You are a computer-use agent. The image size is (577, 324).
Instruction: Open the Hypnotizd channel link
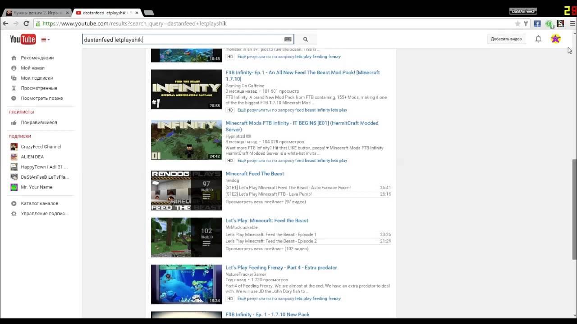click(235, 136)
